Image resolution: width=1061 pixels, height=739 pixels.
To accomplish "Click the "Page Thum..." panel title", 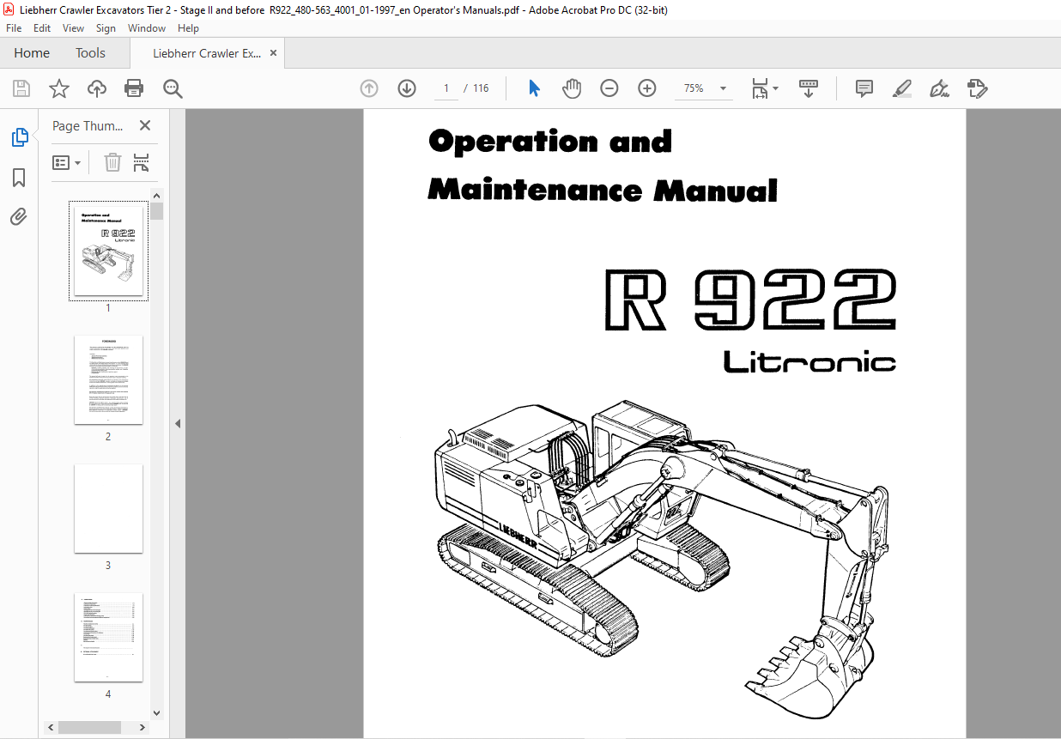I will pyautogui.click(x=88, y=126).
